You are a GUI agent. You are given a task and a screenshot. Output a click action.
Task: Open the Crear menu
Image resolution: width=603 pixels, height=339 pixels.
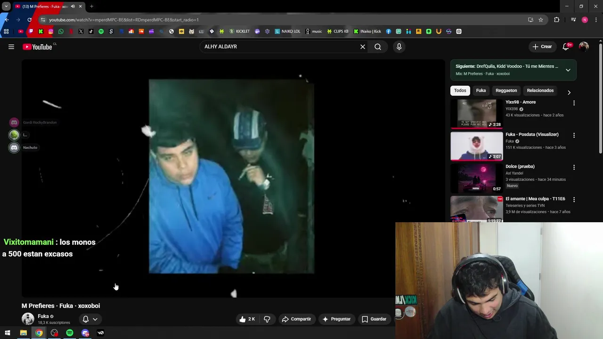(x=542, y=47)
